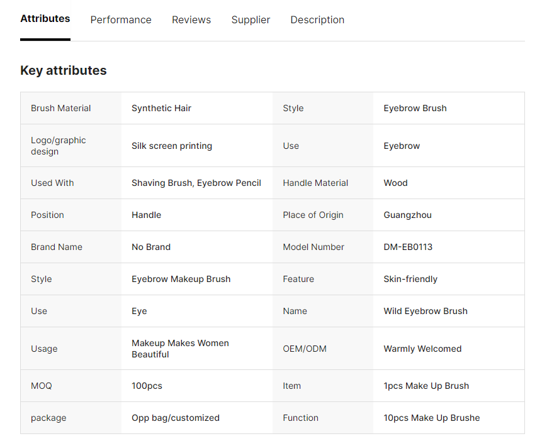Select the Silk screen printing cell
Image resolution: width=542 pixels, height=446 pixels.
point(172,146)
